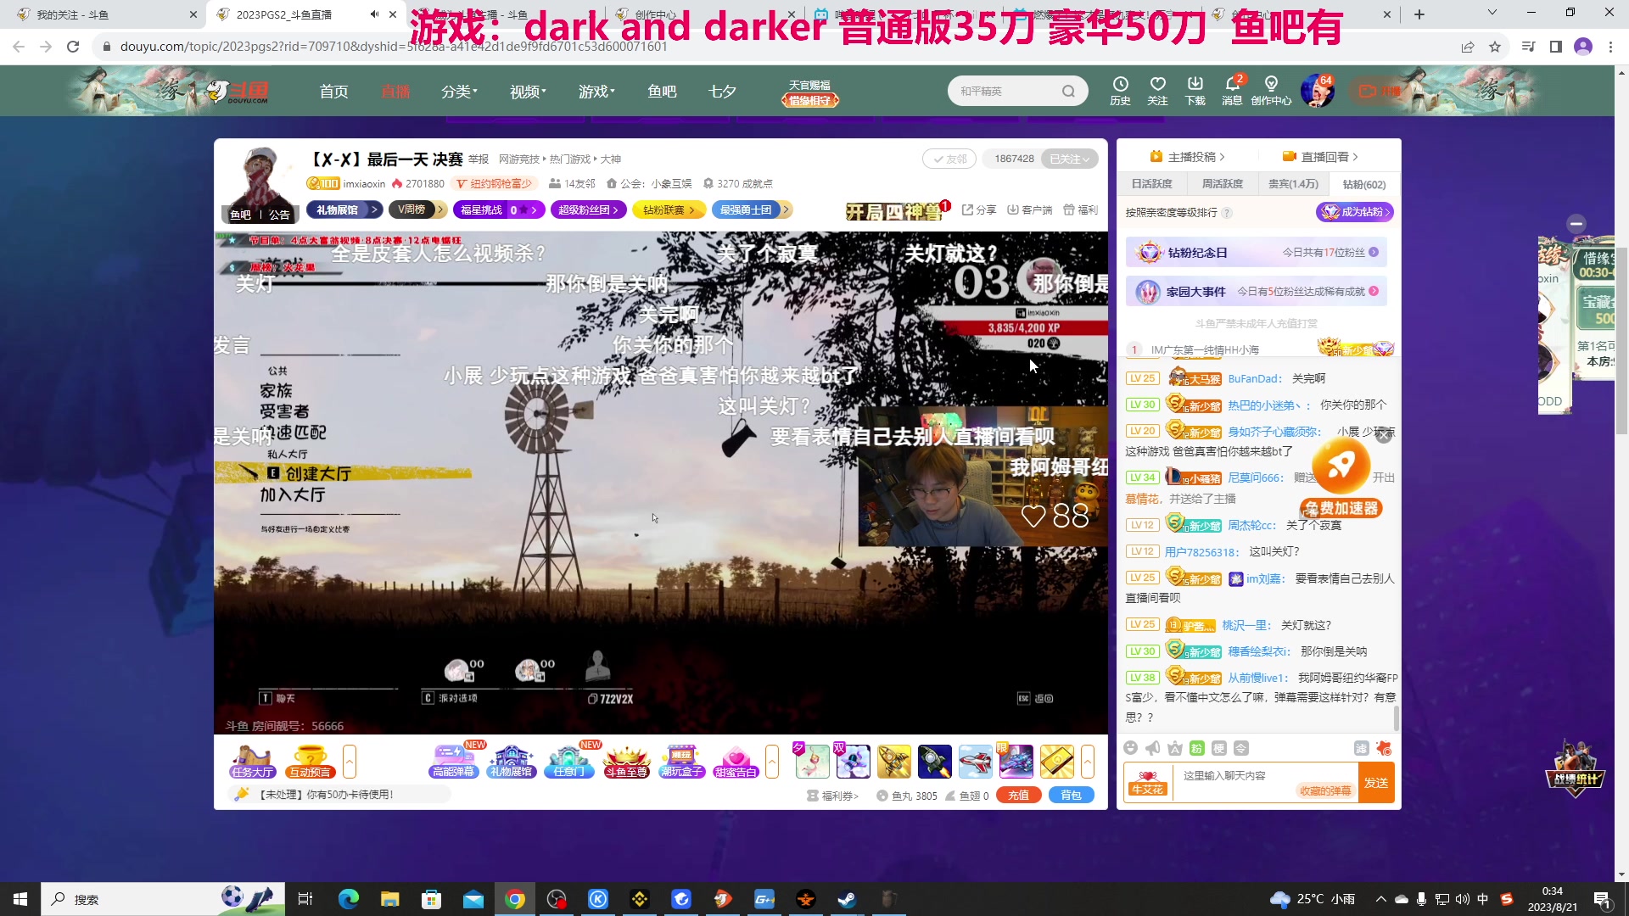Expand the 最强勇士团 pill
This screenshot has height=916, width=1629.
pyautogui.click(x=752, y=209)
